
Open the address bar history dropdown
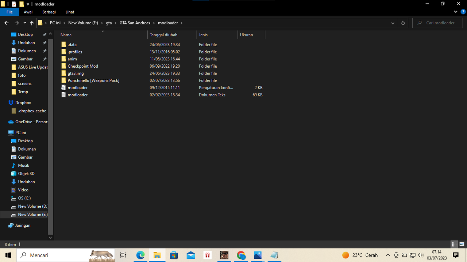coord(393,23)
